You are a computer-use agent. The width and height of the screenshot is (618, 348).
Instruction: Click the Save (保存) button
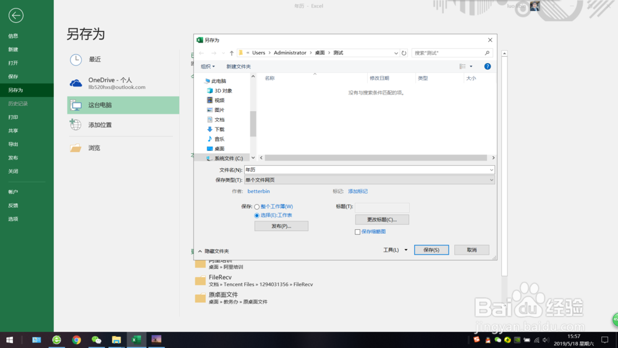click(431, 250)
